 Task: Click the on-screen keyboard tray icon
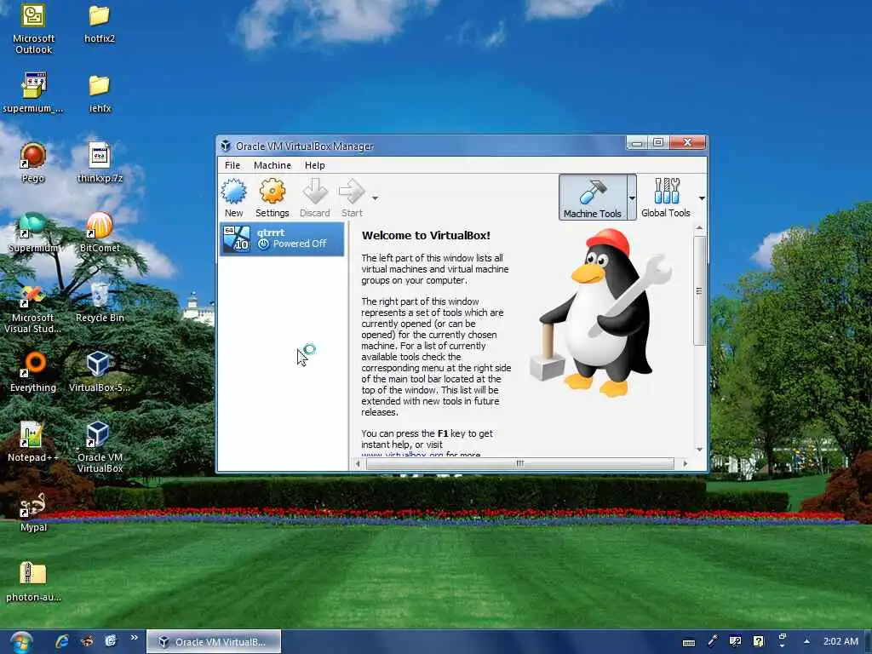(688, 642)
